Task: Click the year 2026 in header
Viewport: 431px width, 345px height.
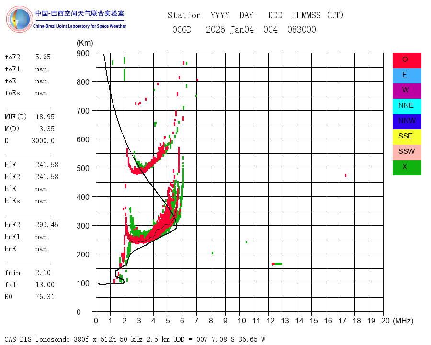Action: pyautogui.click(x=215, y=30)
